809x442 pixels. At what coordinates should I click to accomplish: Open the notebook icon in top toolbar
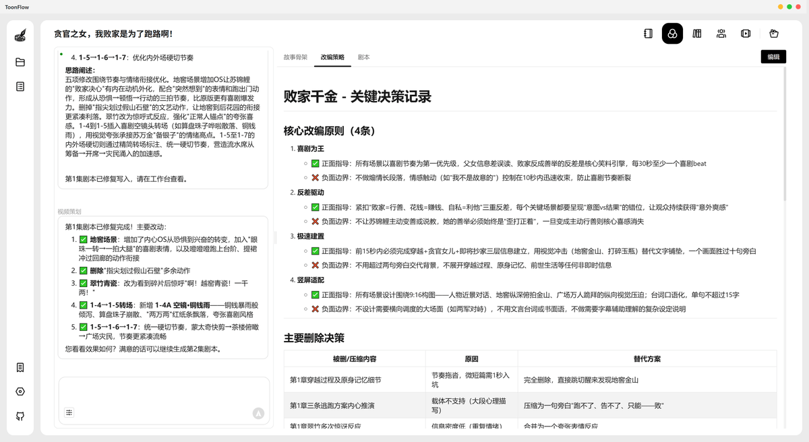click(x=648, y=34)
